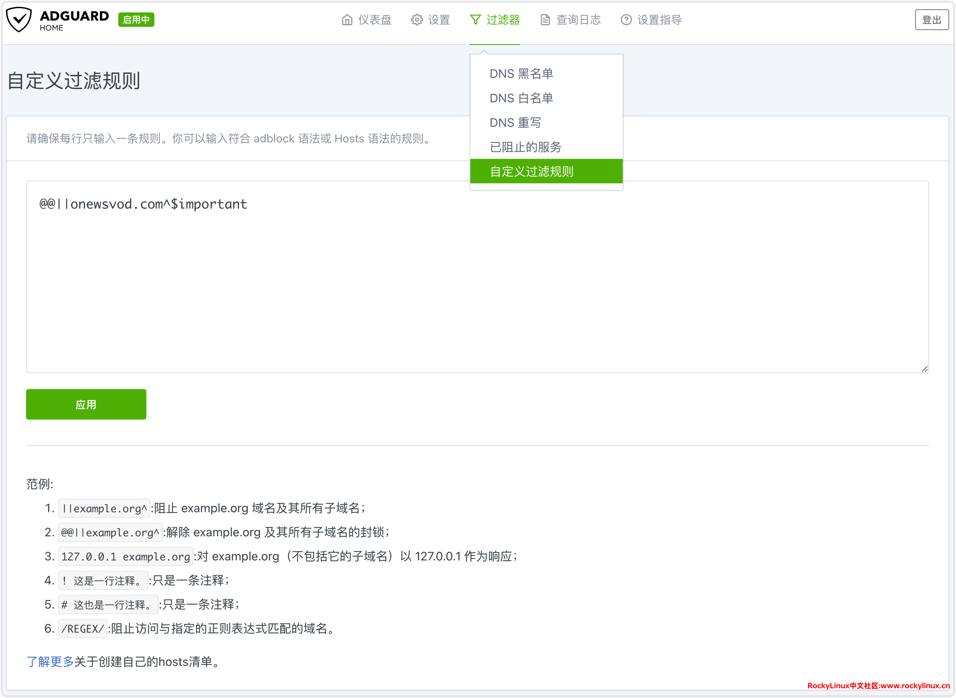The width and height of the screenshot is (956, 698).
Task: Open the 了解更多 link
Action: (x=50, y=661)
